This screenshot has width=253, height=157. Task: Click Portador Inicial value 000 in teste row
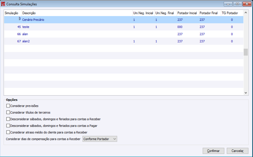(x=180, y=27)
